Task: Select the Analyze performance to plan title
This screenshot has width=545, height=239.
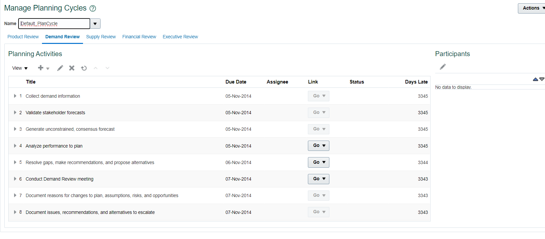Action: 54,146
